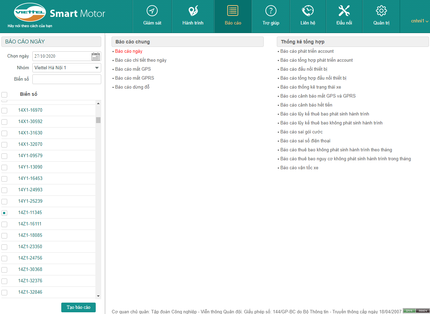The height and width of the screenshot is (314, 430).
Task: Open the Giám sát compass icon
Action: click(x=152, y=11)
